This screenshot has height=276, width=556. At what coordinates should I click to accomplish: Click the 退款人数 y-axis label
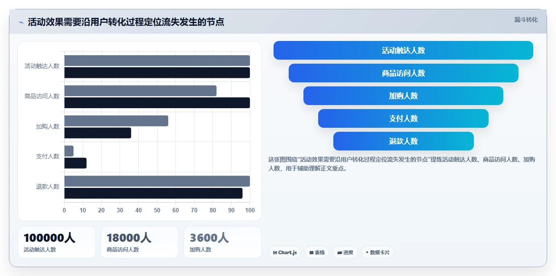click(x=48, y=187)
